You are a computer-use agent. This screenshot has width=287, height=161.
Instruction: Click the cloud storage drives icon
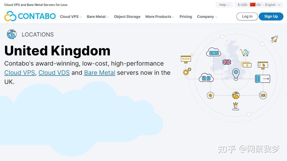206,78
